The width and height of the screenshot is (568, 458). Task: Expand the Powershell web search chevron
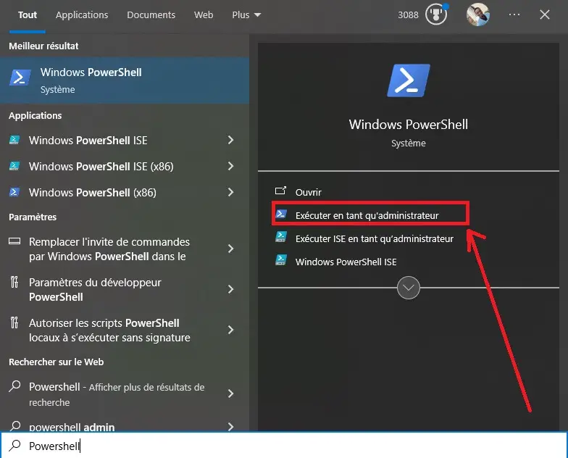[x=230, y=394]
